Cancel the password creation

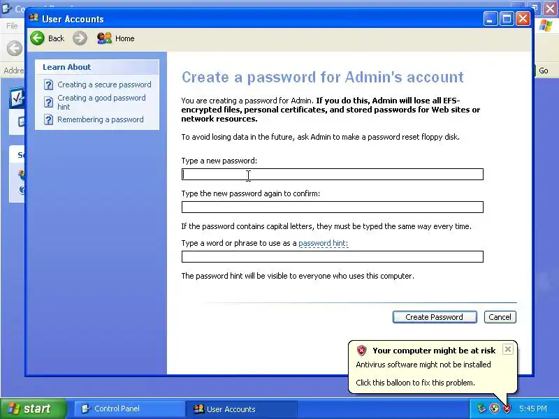pos(500,317)
